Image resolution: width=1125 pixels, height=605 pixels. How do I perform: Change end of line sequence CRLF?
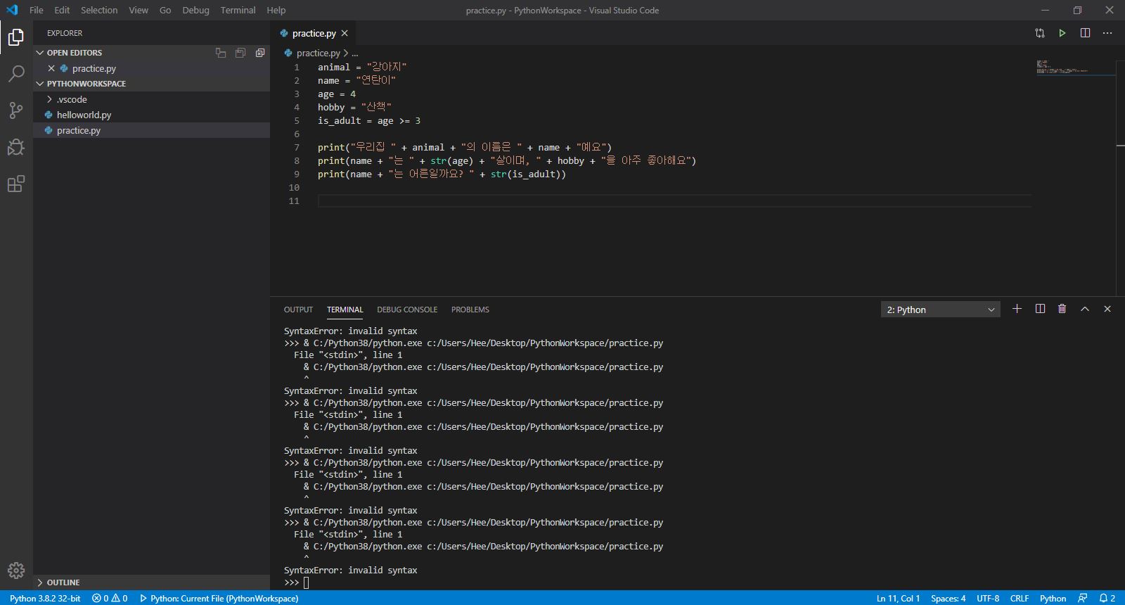1020,598
